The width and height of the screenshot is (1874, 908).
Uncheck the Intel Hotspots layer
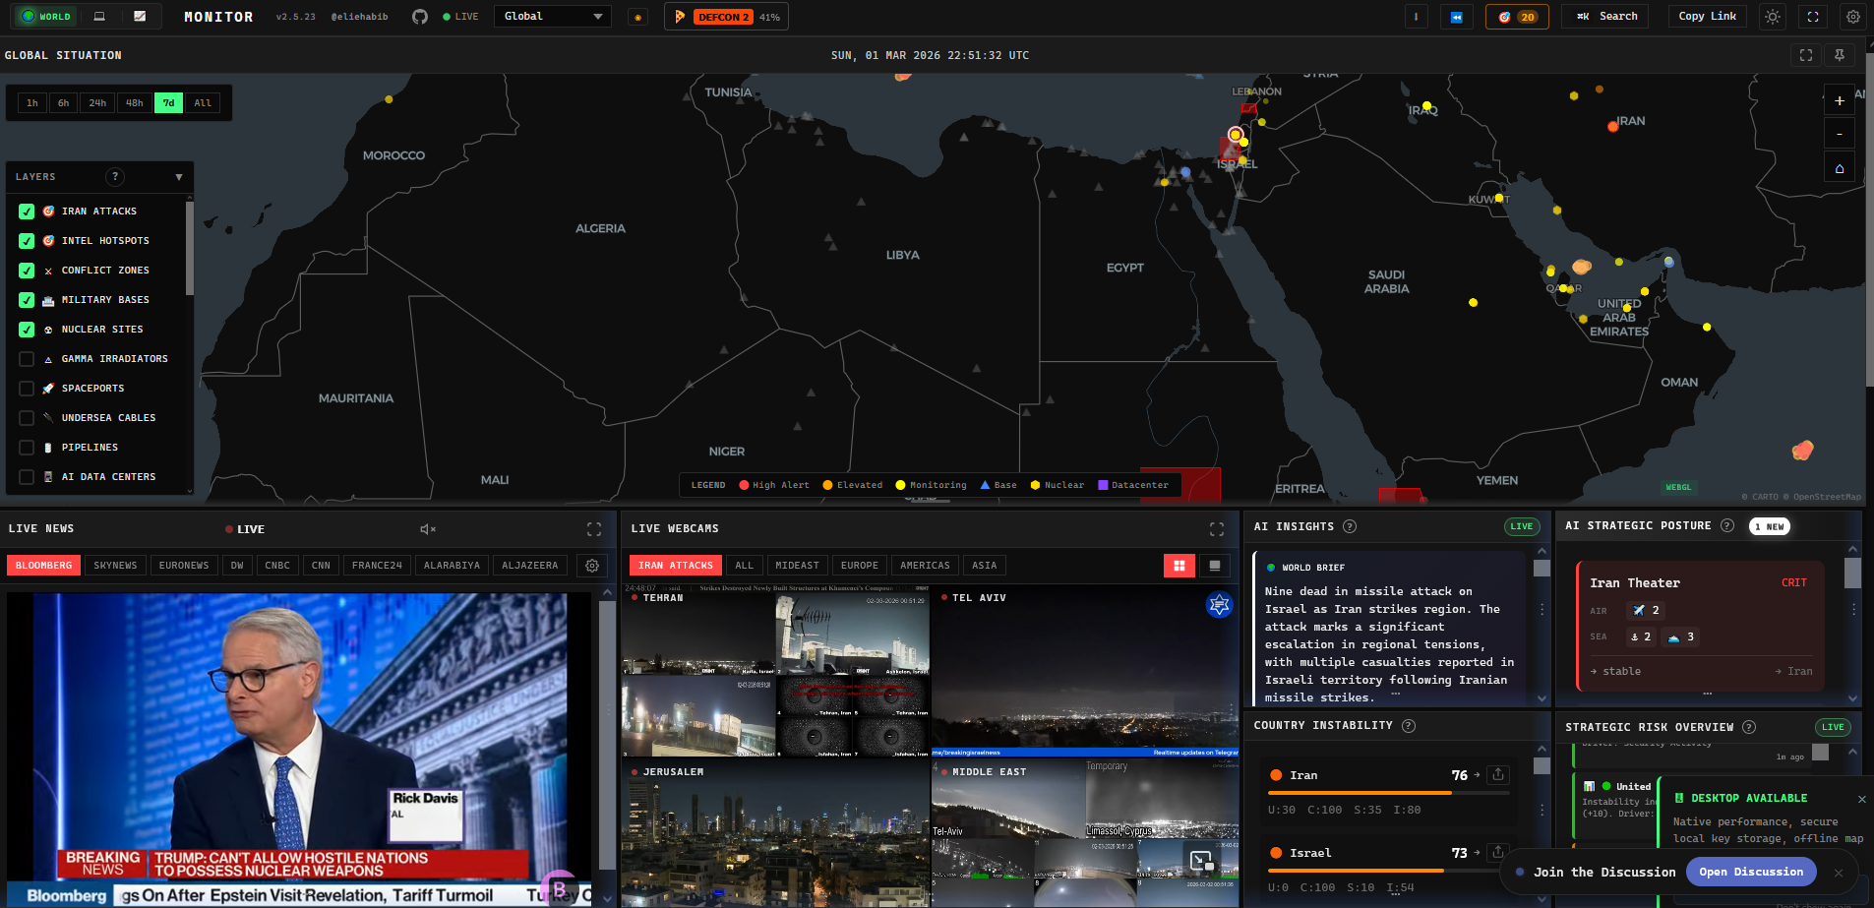pos(27,241)
